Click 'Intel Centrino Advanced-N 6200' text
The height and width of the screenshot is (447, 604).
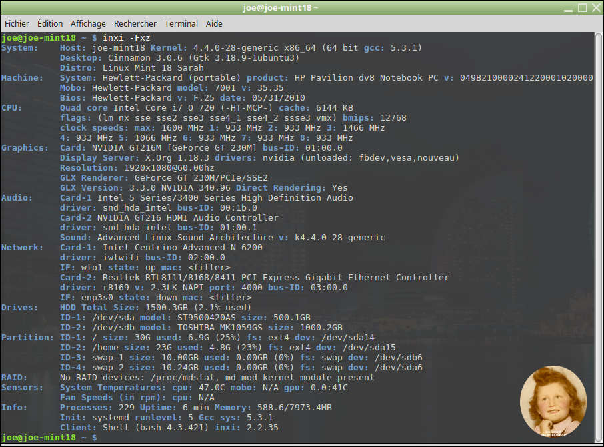point(182,248)
